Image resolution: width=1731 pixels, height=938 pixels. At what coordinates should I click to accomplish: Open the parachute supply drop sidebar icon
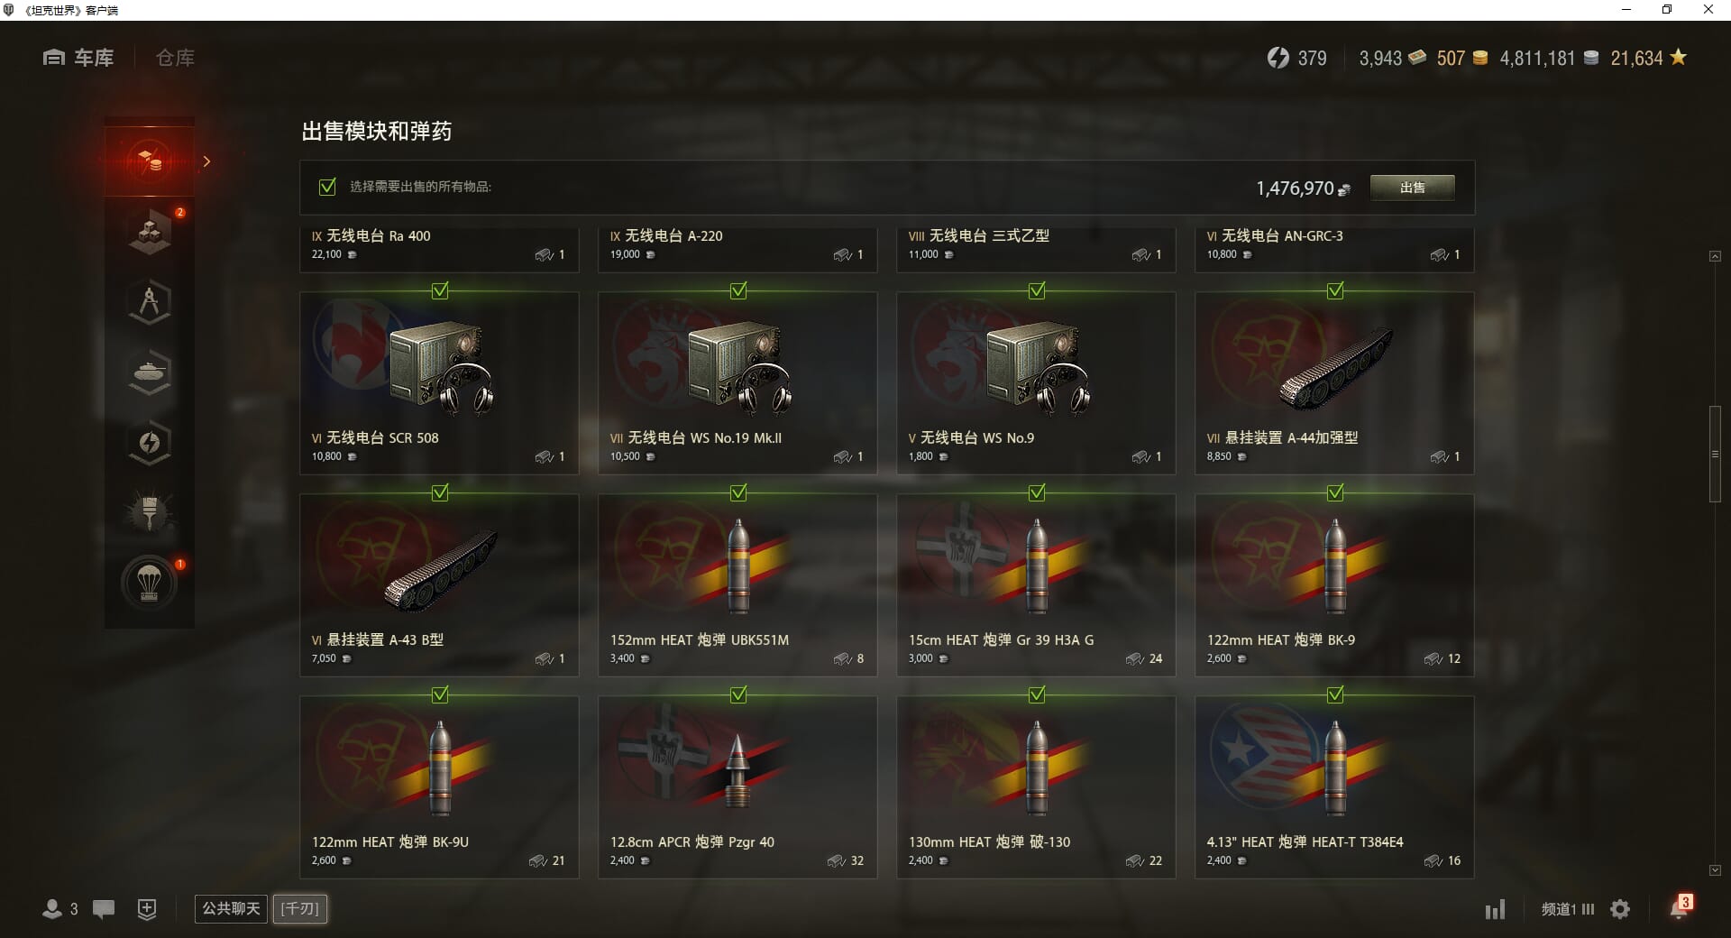(150, 583)
